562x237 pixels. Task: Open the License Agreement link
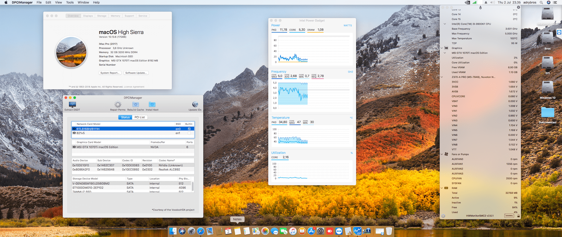click(134, 87)
